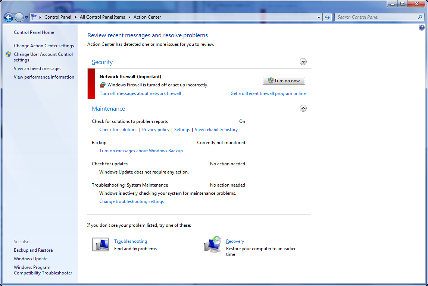
Task: Open problem reporting Settings link
Action: [x=182, y=130]
